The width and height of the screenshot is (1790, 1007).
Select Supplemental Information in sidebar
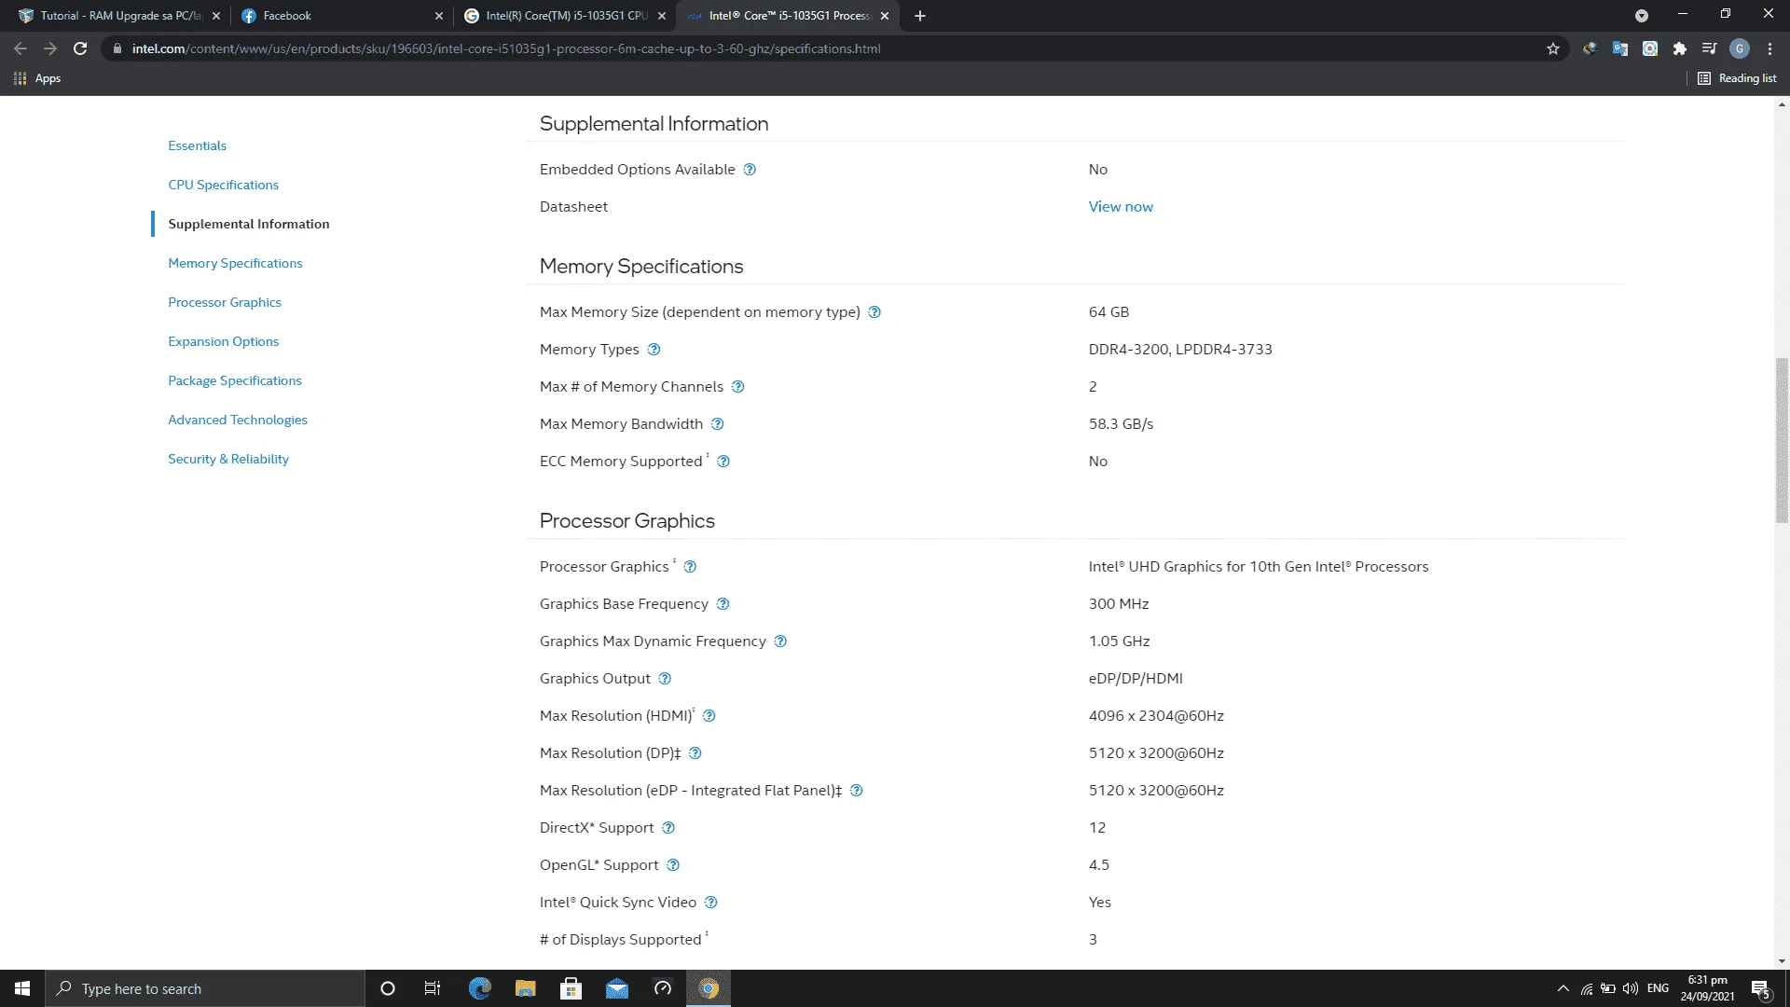point(249,224)
